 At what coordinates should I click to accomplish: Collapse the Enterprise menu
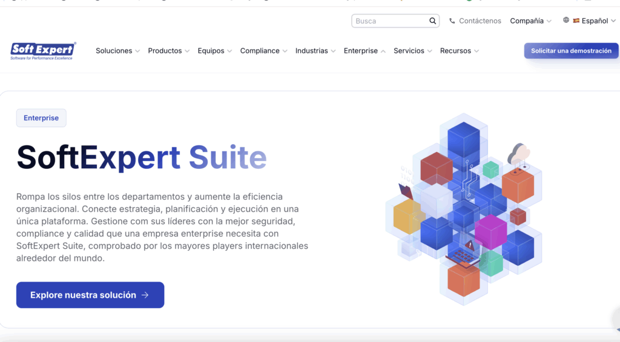pyautogui.click(x=364, y=51)
